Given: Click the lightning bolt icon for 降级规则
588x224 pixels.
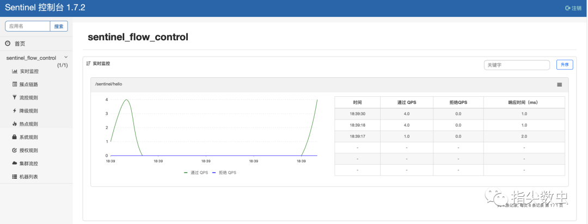Looking at the screenshot, I should pos(15,110).
